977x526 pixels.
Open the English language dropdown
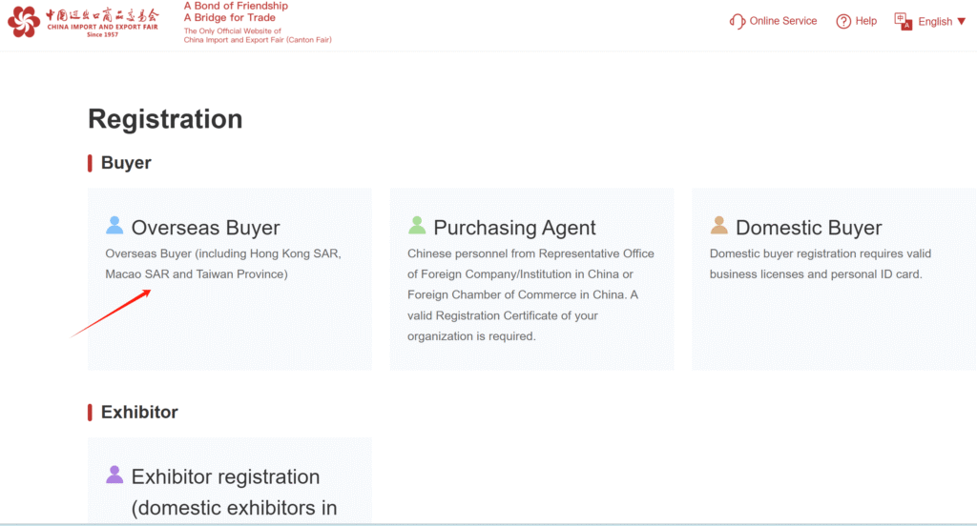tap(935, 22)
